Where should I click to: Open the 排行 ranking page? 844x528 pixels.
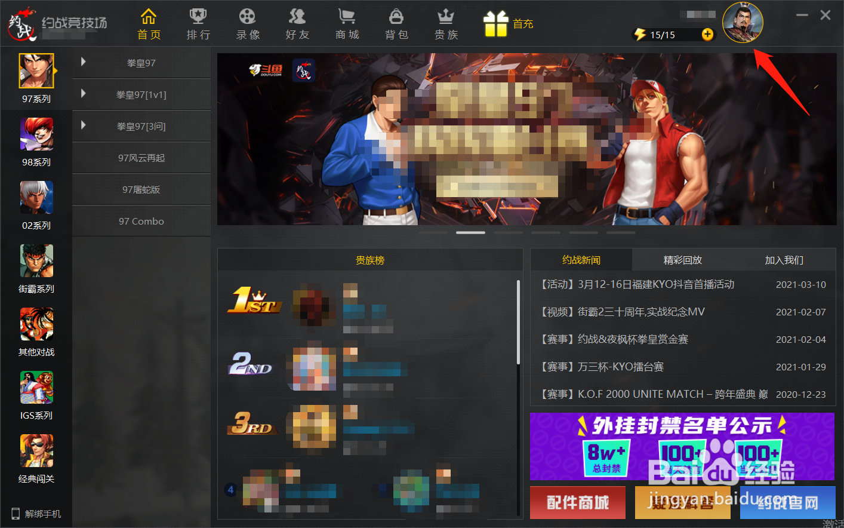pos(198,24)
